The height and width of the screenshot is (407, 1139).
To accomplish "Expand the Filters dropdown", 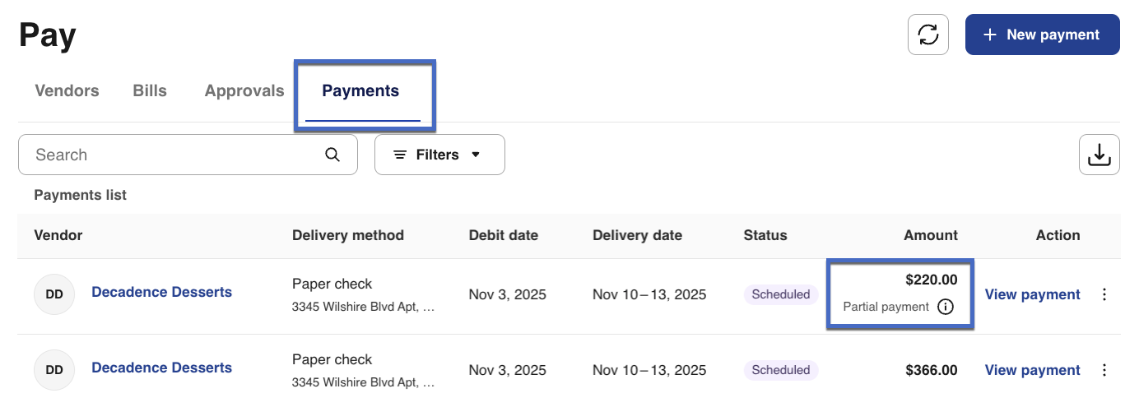I will pyautogui.click(x=439, y=155).
